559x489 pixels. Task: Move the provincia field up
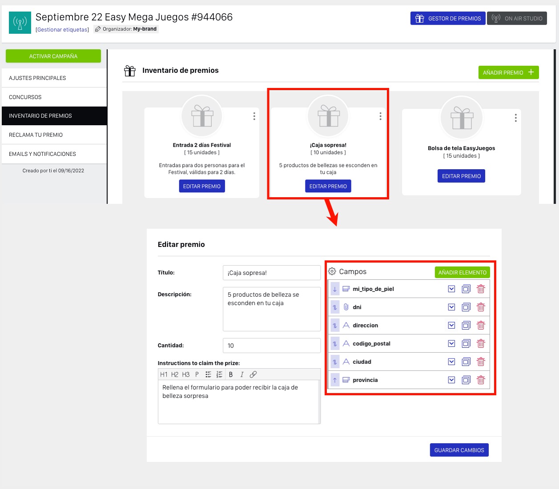335,380
